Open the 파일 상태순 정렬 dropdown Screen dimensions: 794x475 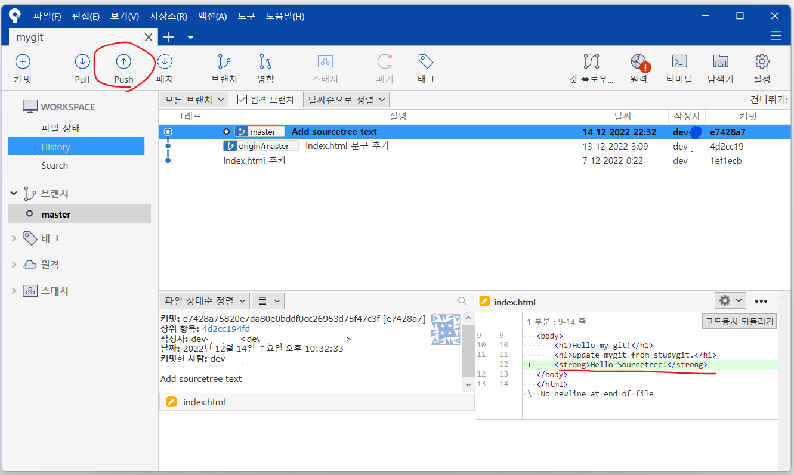(x=204, y=301)
